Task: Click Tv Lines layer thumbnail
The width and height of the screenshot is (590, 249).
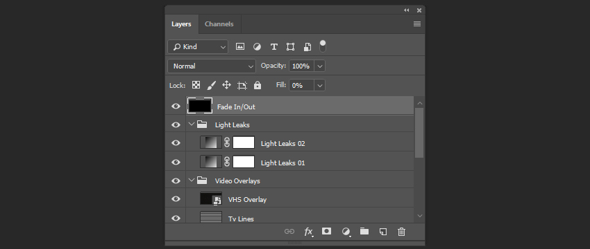Action: coord(211,216)
